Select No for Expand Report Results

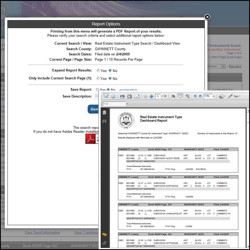(110, 70)
